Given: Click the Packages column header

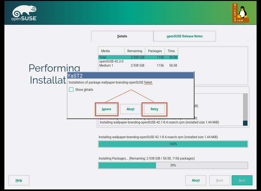Looking at the screenshot, I should 155,51.
